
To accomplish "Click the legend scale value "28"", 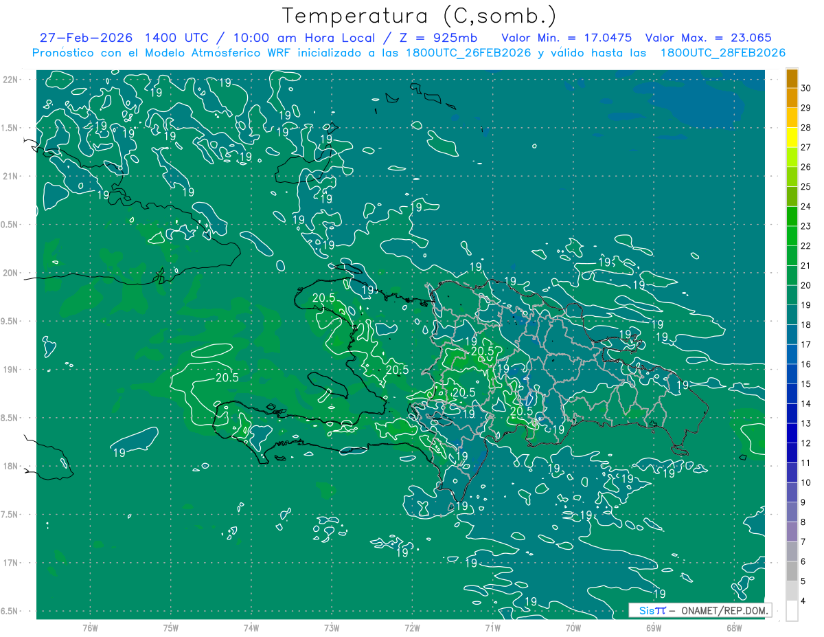I will (x=807, y=128).
